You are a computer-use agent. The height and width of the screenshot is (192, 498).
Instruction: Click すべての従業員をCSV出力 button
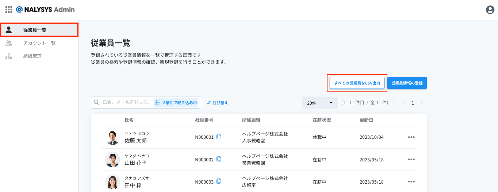pyautogui.click(x=357, y=83)
